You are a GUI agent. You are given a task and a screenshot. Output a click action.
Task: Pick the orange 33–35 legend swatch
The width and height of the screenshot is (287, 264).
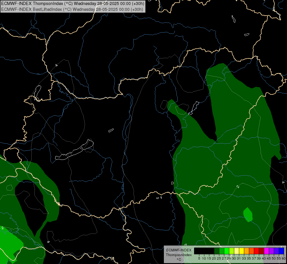[247, 251]
